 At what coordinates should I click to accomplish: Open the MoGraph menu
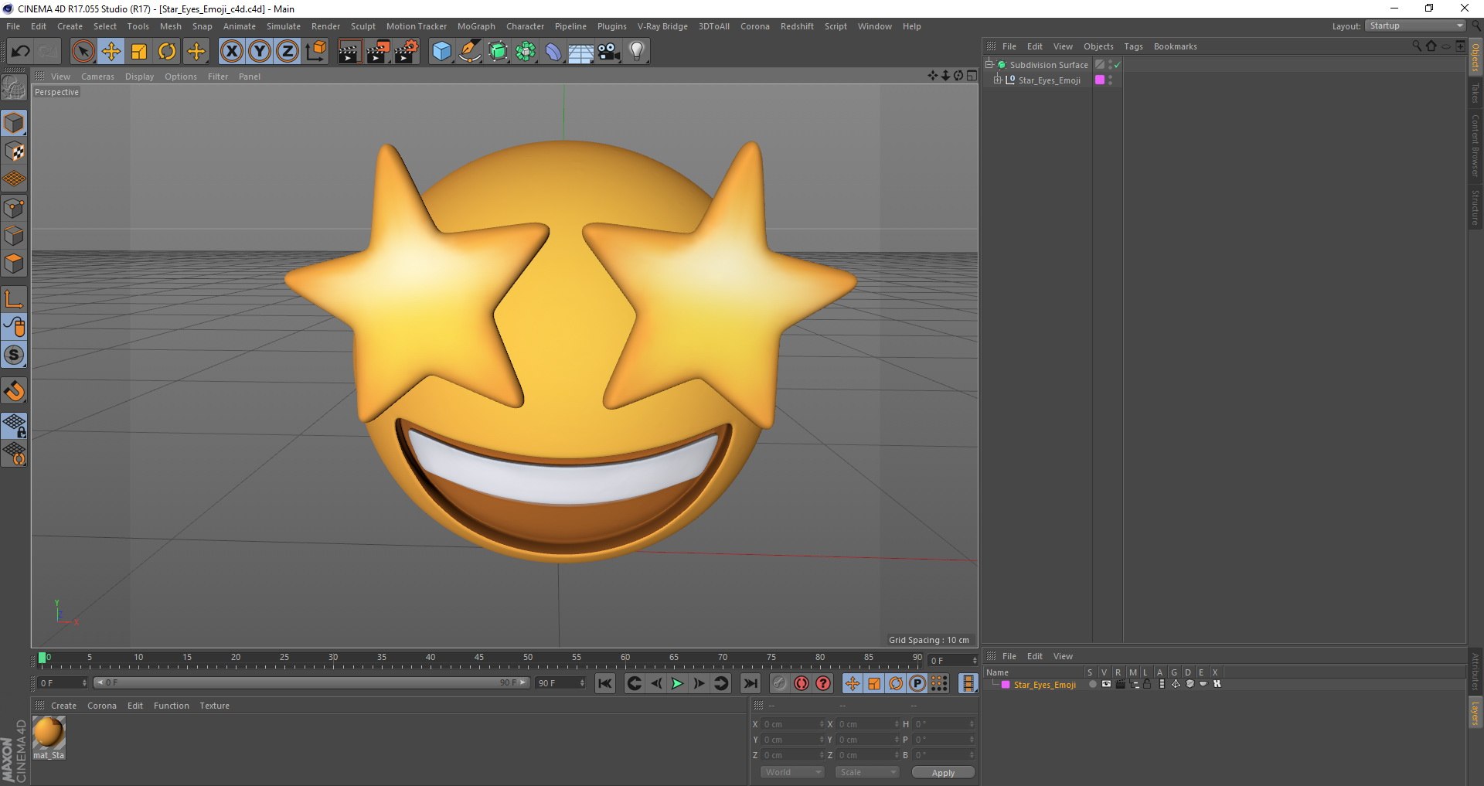coord(476,26)
